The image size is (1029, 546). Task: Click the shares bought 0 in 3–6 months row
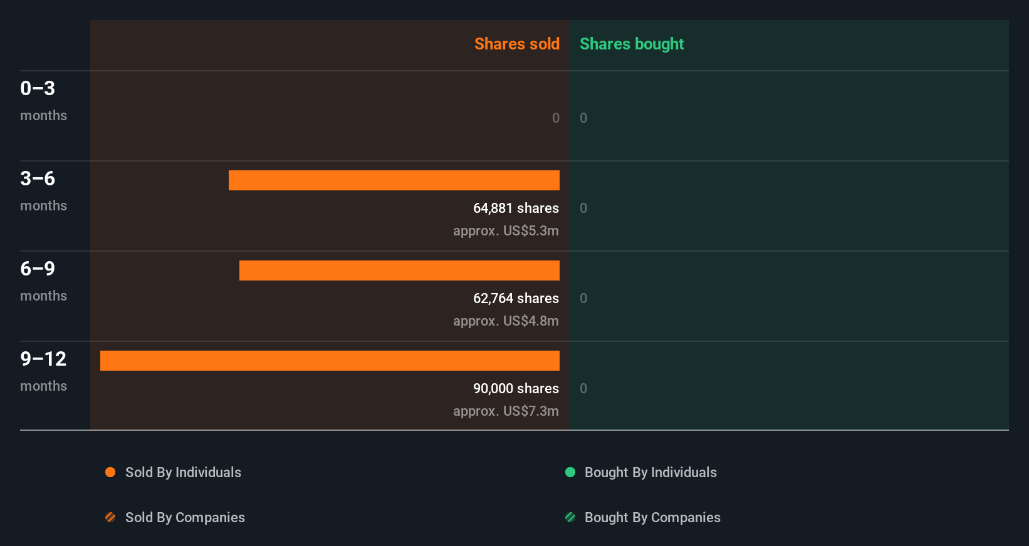[583, 208]
